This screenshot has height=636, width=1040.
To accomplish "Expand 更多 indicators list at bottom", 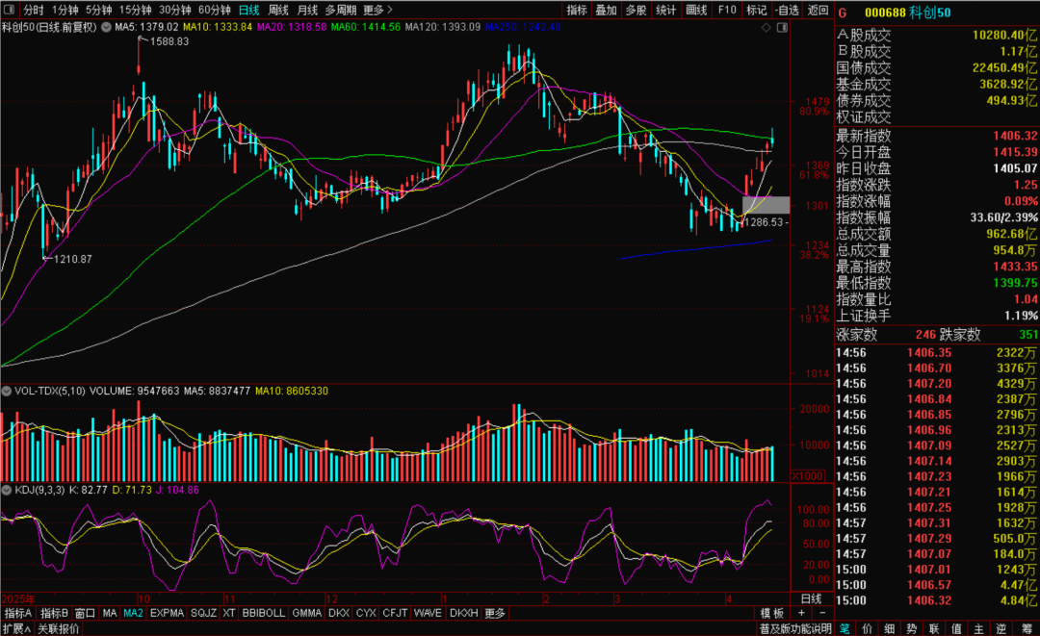I will tap(495, 613).
